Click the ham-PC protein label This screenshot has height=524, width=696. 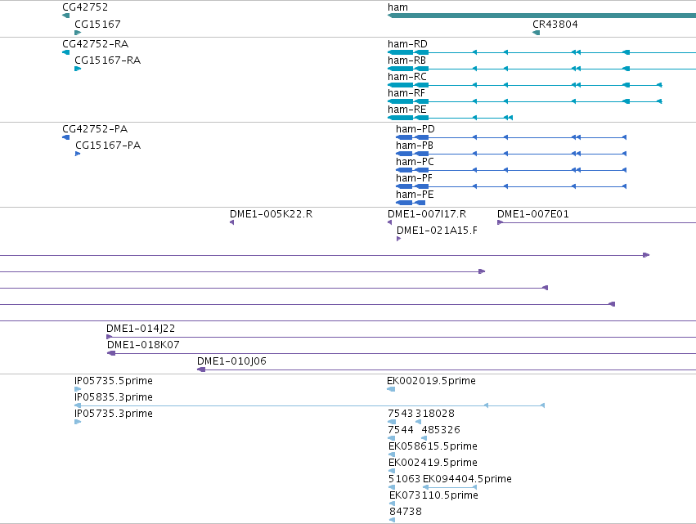click(415, 162)
